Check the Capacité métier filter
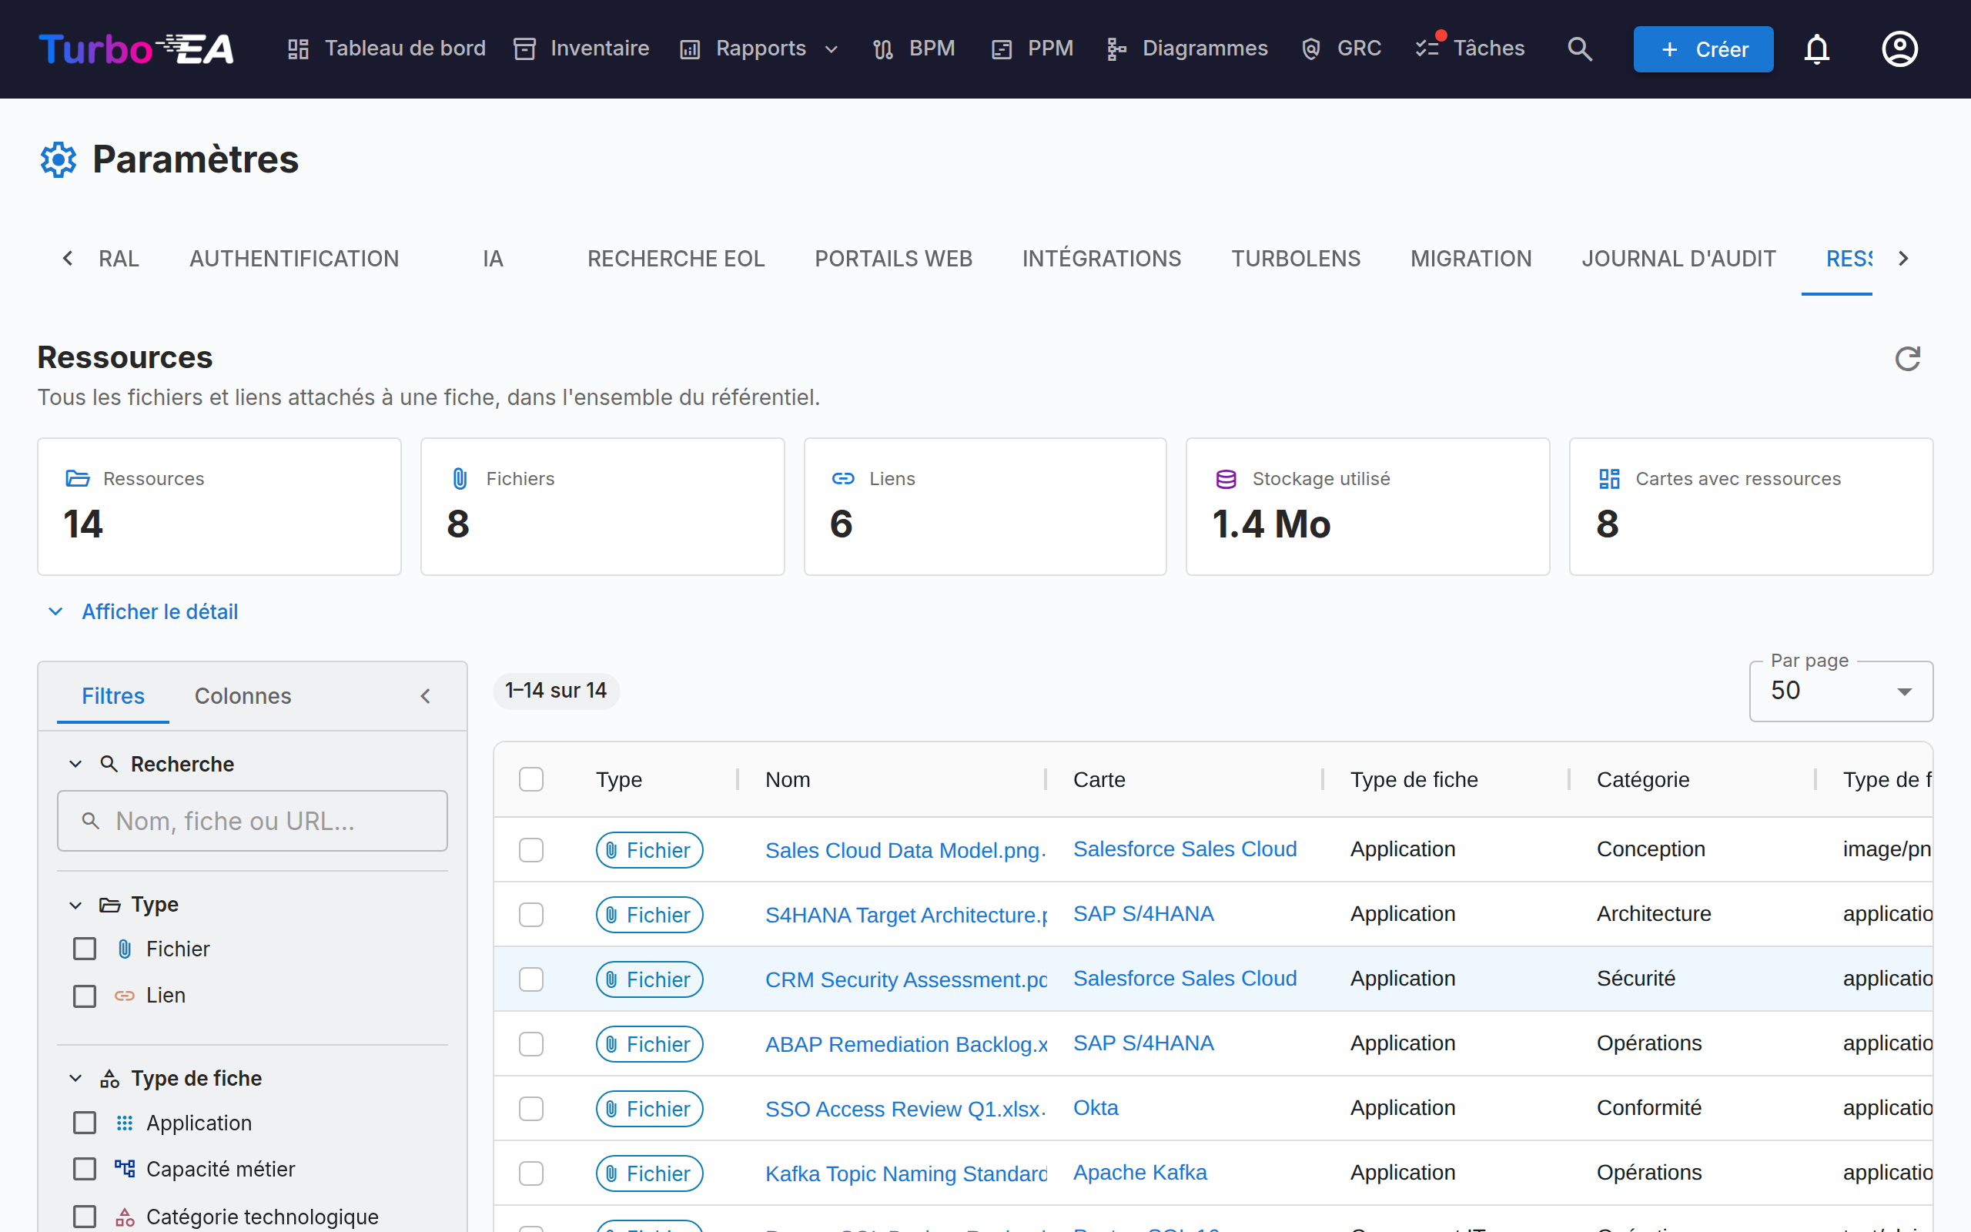Screen dimensions: 1971x1232 [x=85, y=1170]
